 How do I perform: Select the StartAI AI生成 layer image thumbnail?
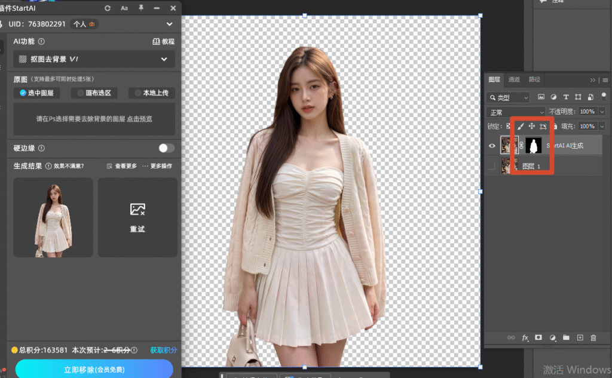pos(509,146)
